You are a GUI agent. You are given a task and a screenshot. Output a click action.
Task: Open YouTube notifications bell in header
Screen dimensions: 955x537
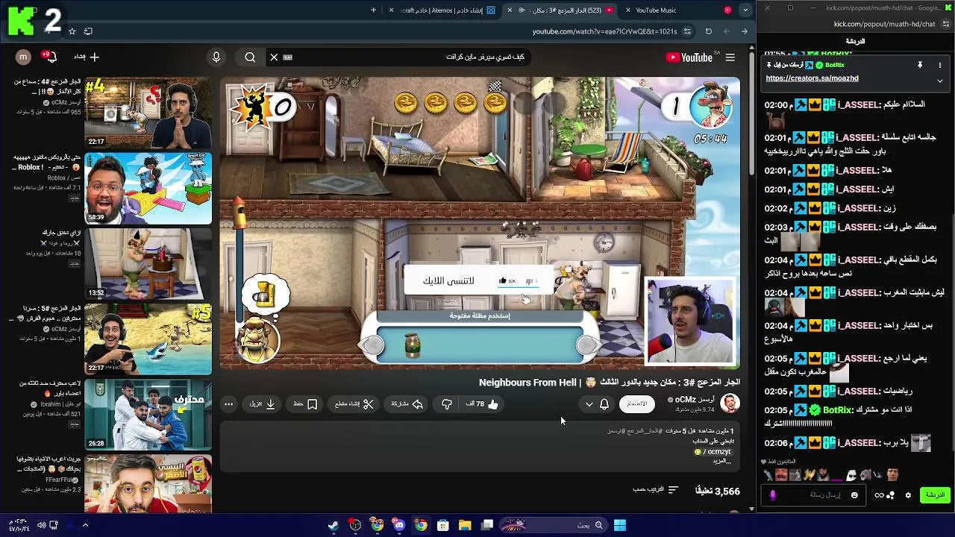50,57
